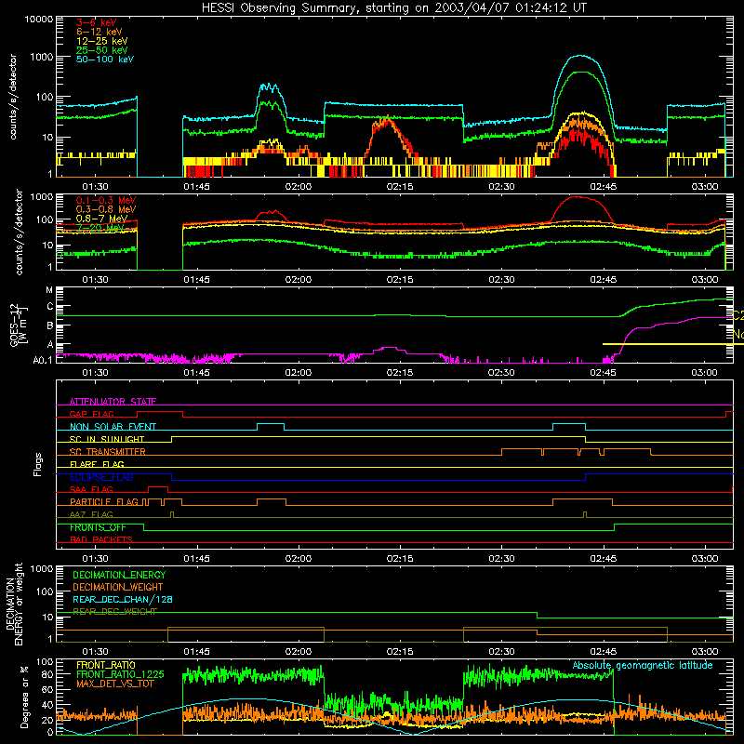744x744 pixels.
Task: Click the NON_SOLAR_EVENT flag label
Action: point(113,427)
